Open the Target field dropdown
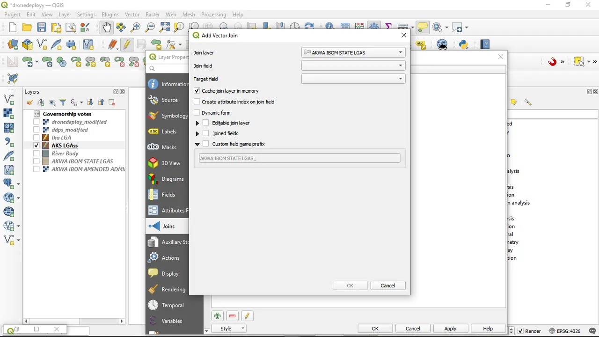This screenshot has height=337, width=599. 353,79
